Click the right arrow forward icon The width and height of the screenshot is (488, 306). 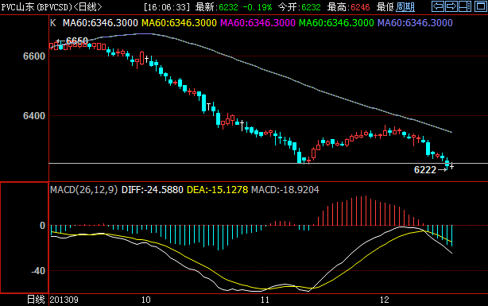point(451,6)
